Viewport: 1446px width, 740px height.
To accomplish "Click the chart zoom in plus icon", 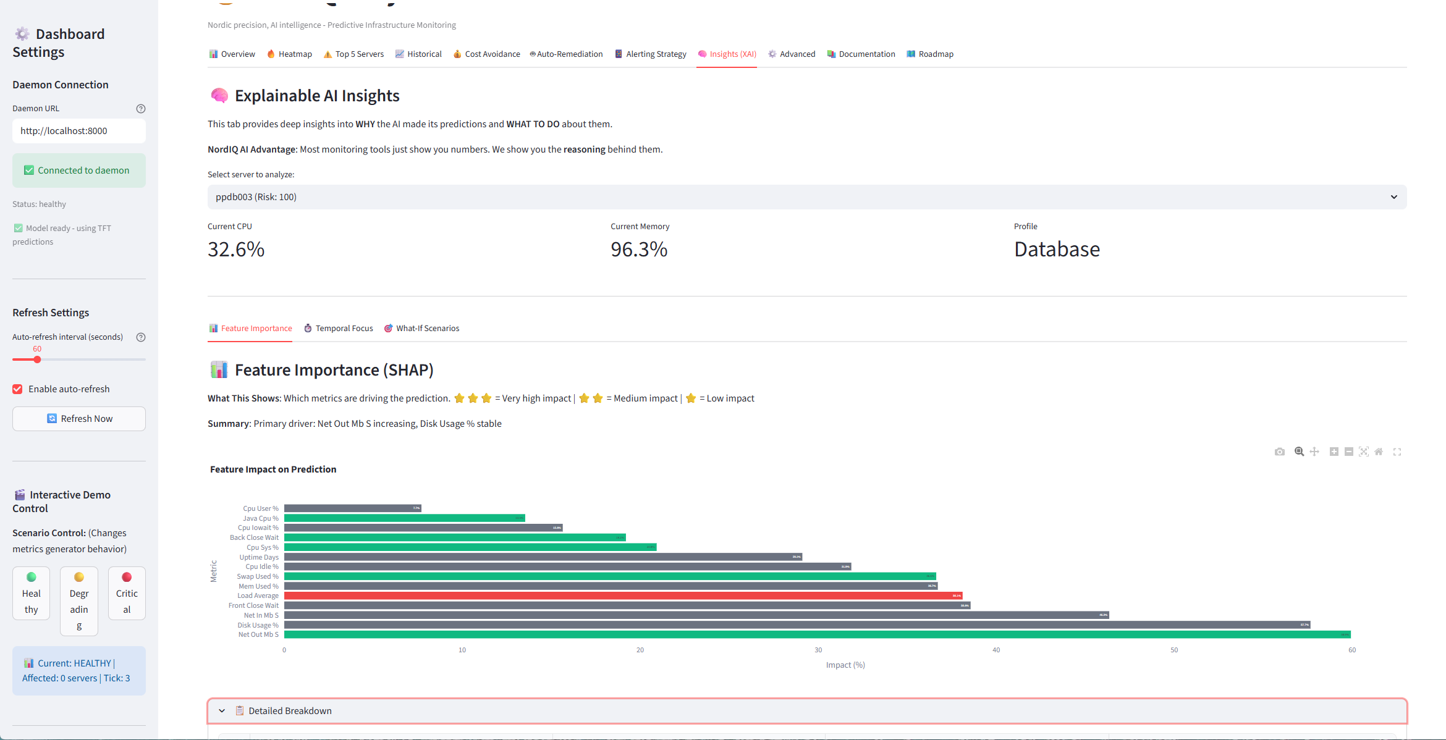I will [1334, 452].
